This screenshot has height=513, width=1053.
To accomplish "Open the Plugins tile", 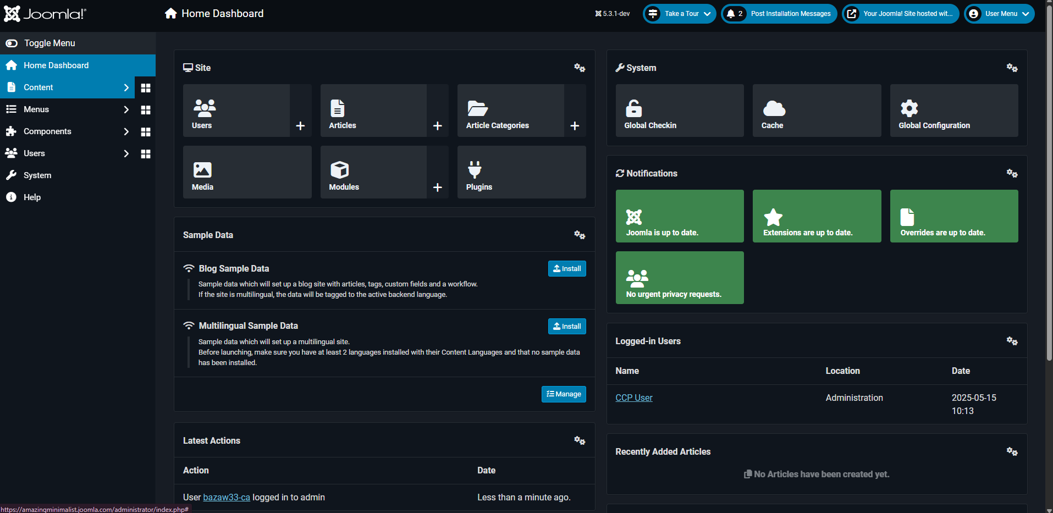I will (521, 172).
